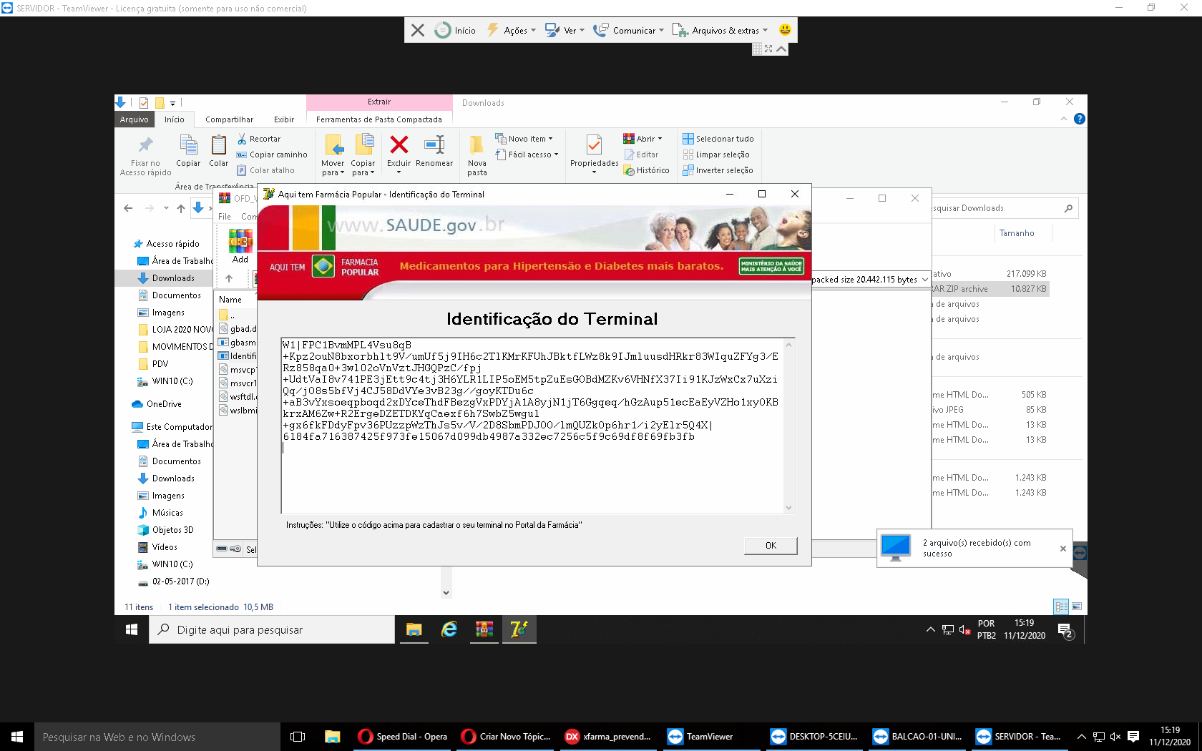Click the Explorer help question mark icon
This screenshot has height=751, width=1202.
(1080, 119)
